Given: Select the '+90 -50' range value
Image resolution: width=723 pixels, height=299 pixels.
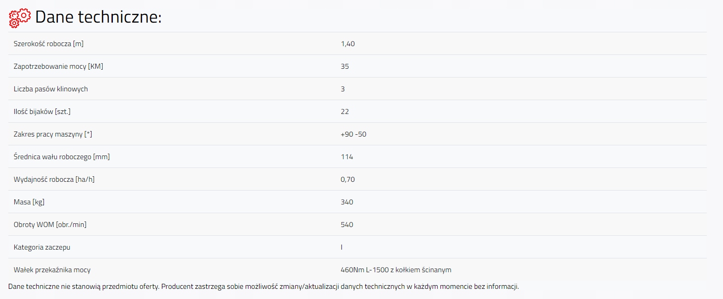Looking at the screenshot, I should tap(353, 134).
